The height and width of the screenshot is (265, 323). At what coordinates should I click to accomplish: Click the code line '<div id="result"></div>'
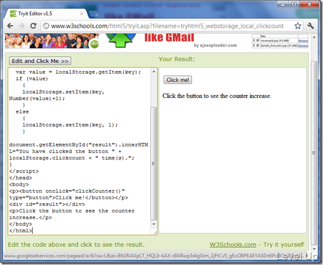[47, 204]
